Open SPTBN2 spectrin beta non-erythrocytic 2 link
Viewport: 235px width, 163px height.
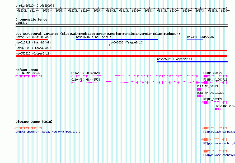[x=48, y=132]
